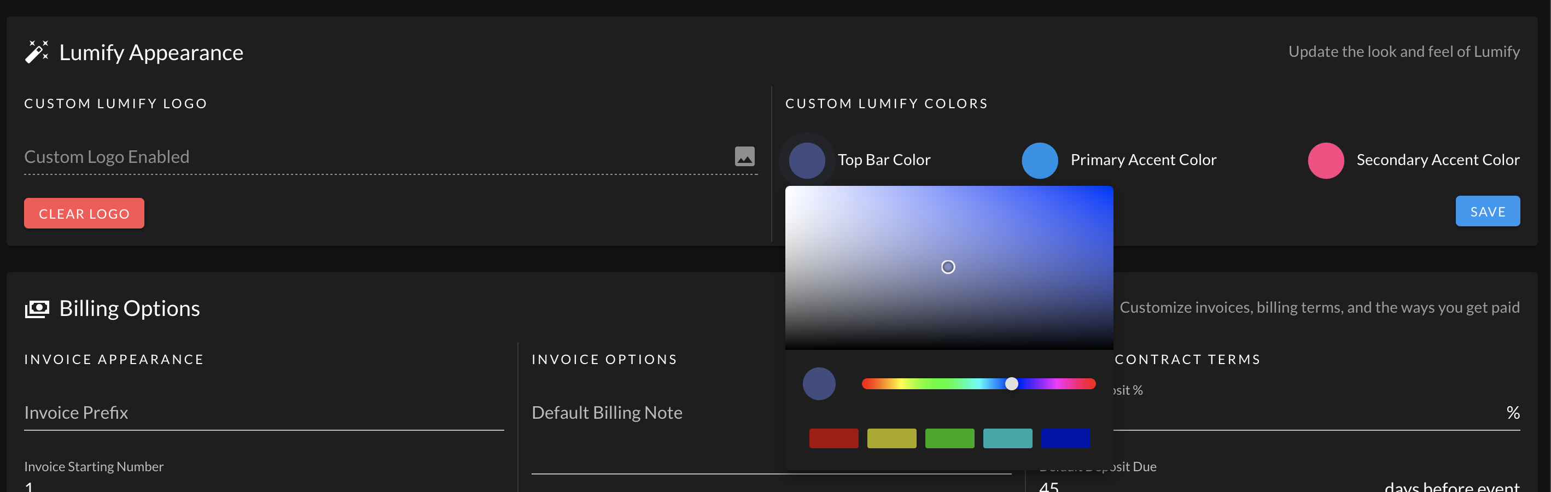Click 'Update the look and feel of Lumify' text
This screenshot has height=492, width=1551.
click(1403, 51)
